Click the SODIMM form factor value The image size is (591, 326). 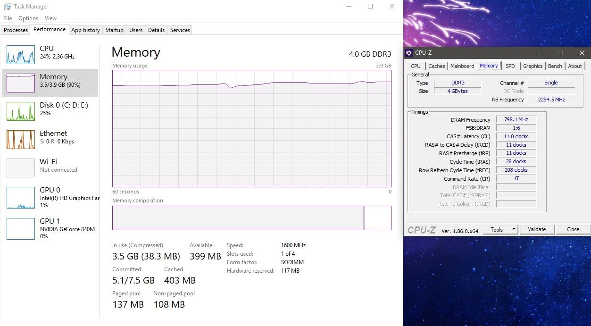click(292, 262)
